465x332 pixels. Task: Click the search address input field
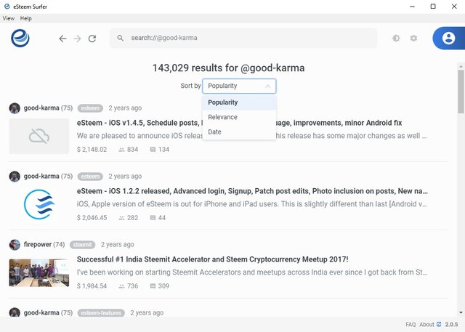click(x=247, y=38)
